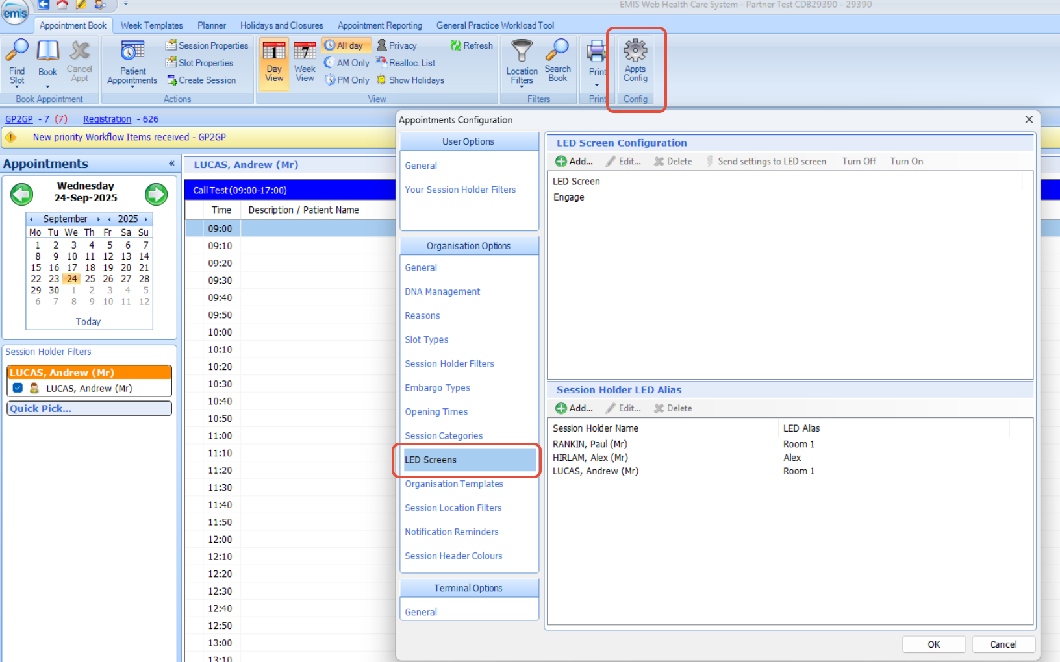Open Session Header Colours settings
Image resolution: width=1060 pixels, height=662 pixels.
pos(453,556)
